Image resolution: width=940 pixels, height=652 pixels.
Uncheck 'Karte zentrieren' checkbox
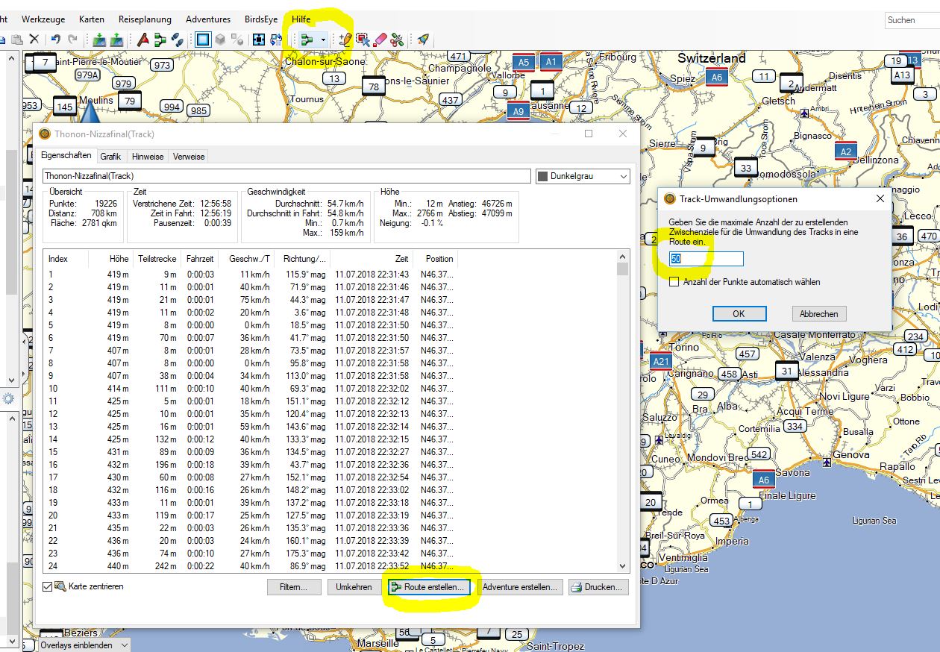point(48,587)
